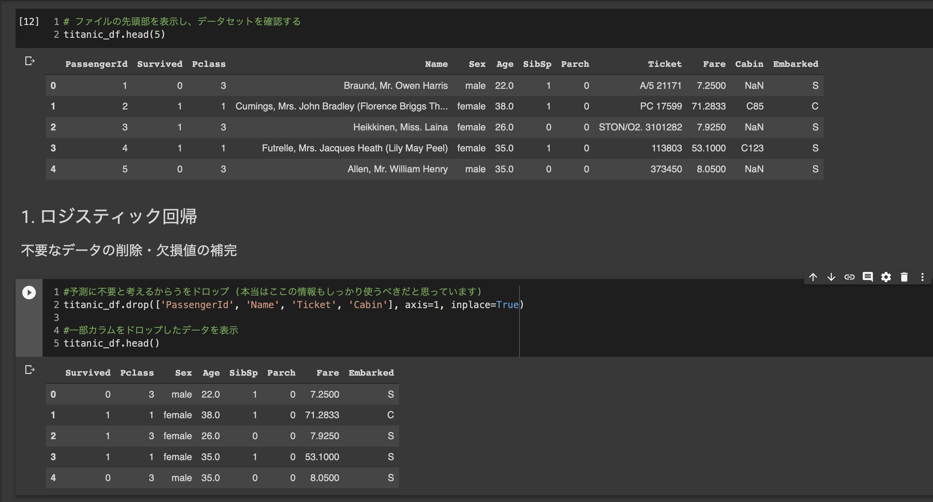Image resolution: width=933 pixels, height=502 pixels.
Task: Place cursor on titanic_df.head(5) code line
Action: (x=115, y=35)
